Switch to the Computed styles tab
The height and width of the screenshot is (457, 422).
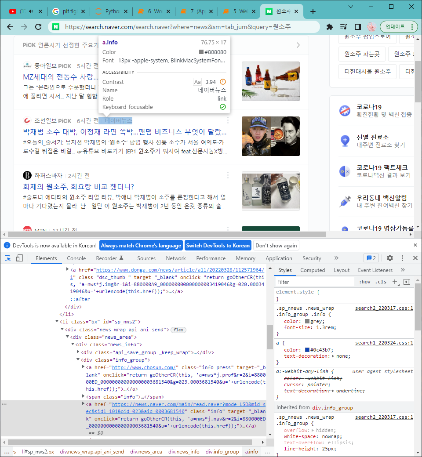coord(313,270)
